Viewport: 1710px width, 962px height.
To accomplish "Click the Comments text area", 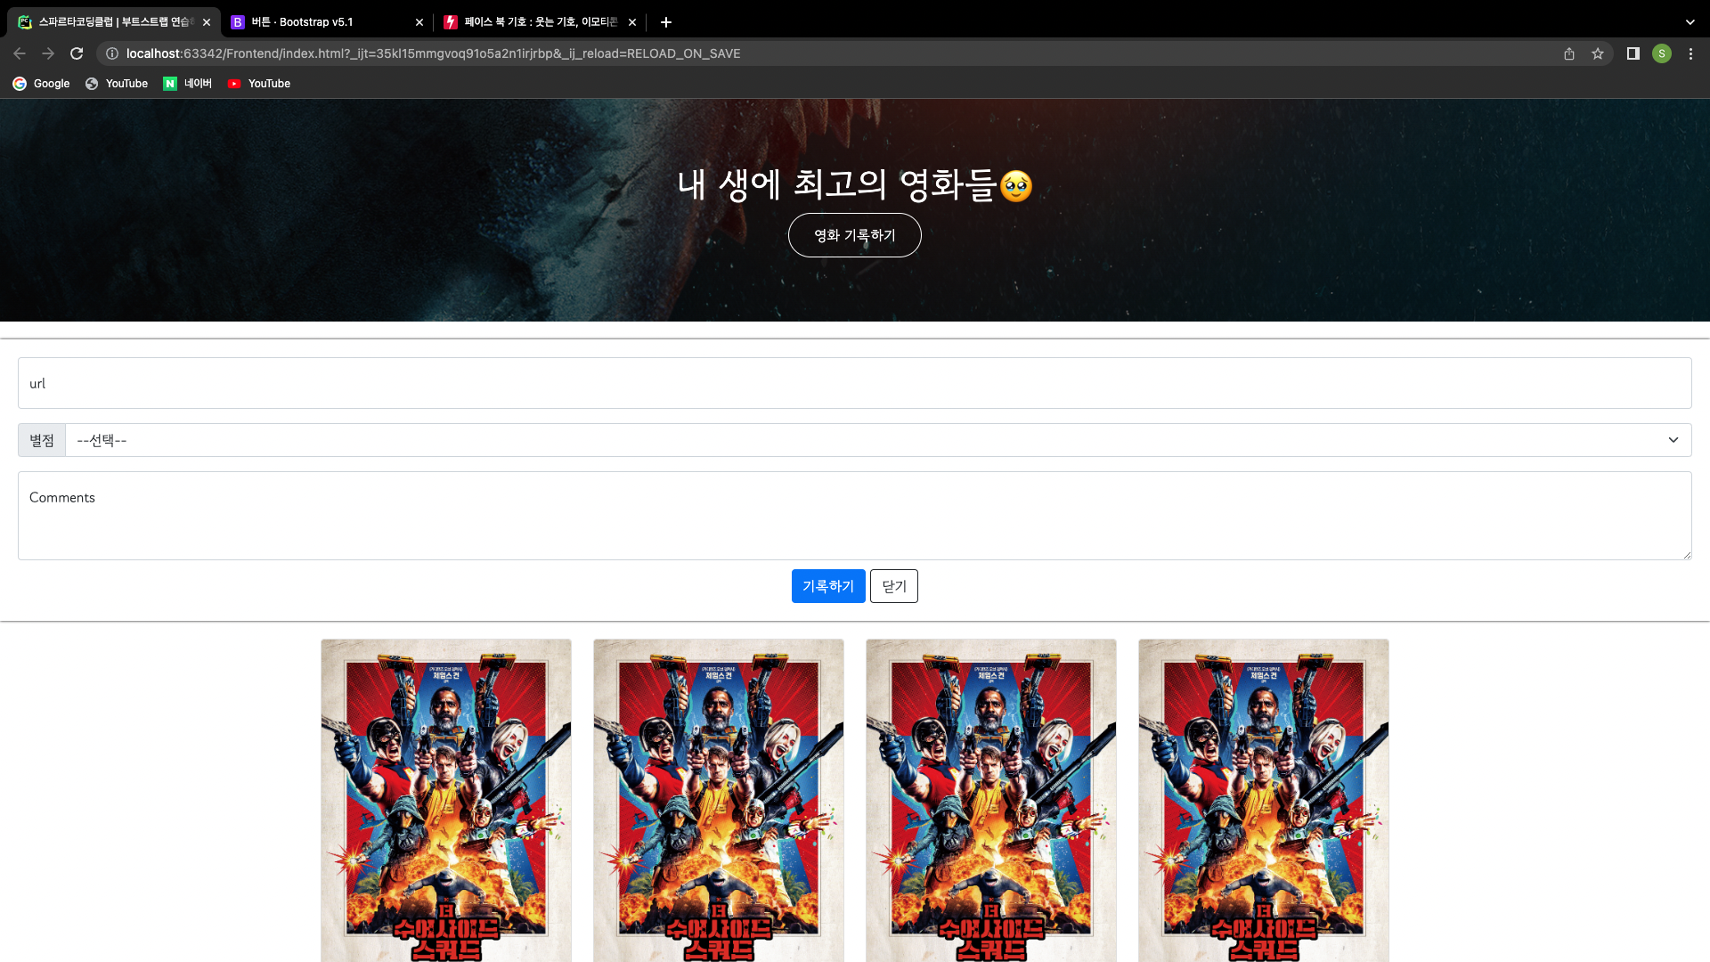I will pyautogui.click(x=855, y=516).
